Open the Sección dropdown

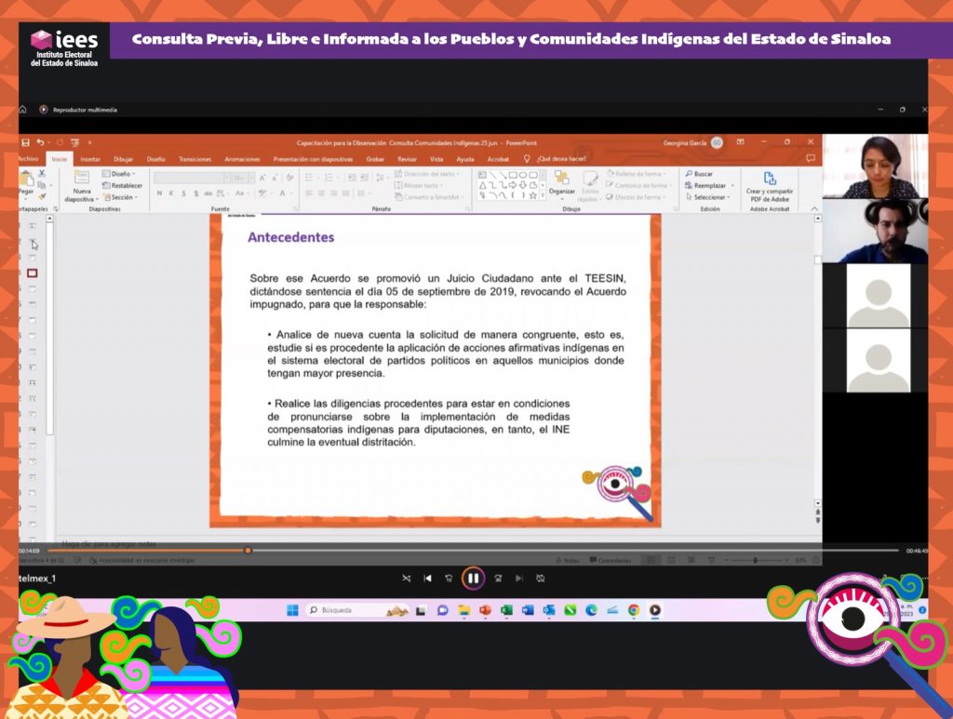(122, 197)
